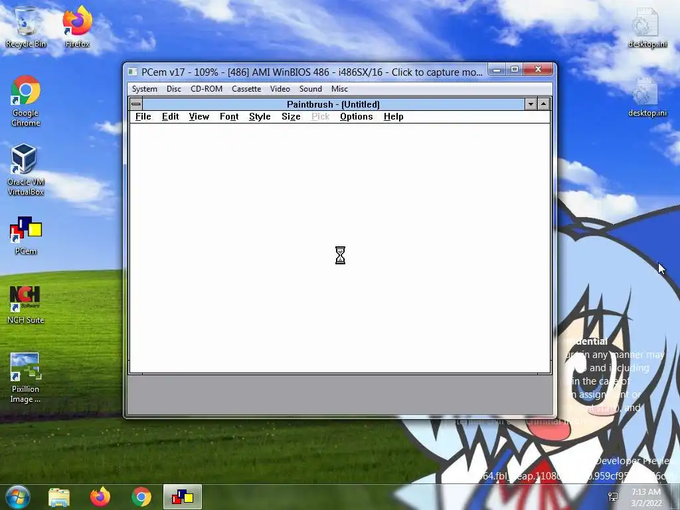Open the Paintbrush Options menu
The height and width of the screenshot is (510, 680).
click(x=356, y=117)
